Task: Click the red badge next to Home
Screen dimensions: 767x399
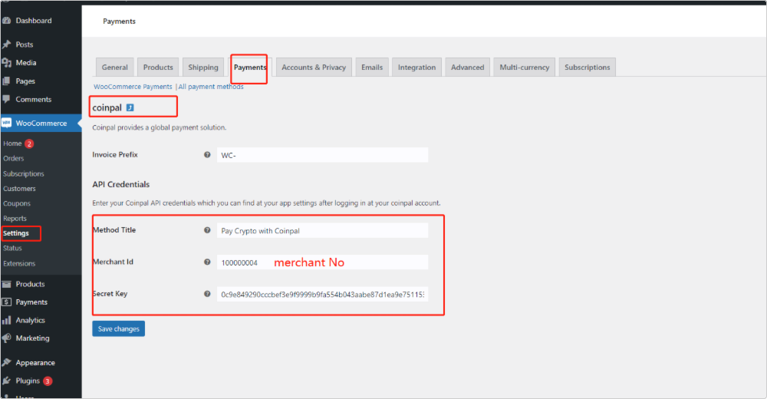Action: (x=29, y=143)
